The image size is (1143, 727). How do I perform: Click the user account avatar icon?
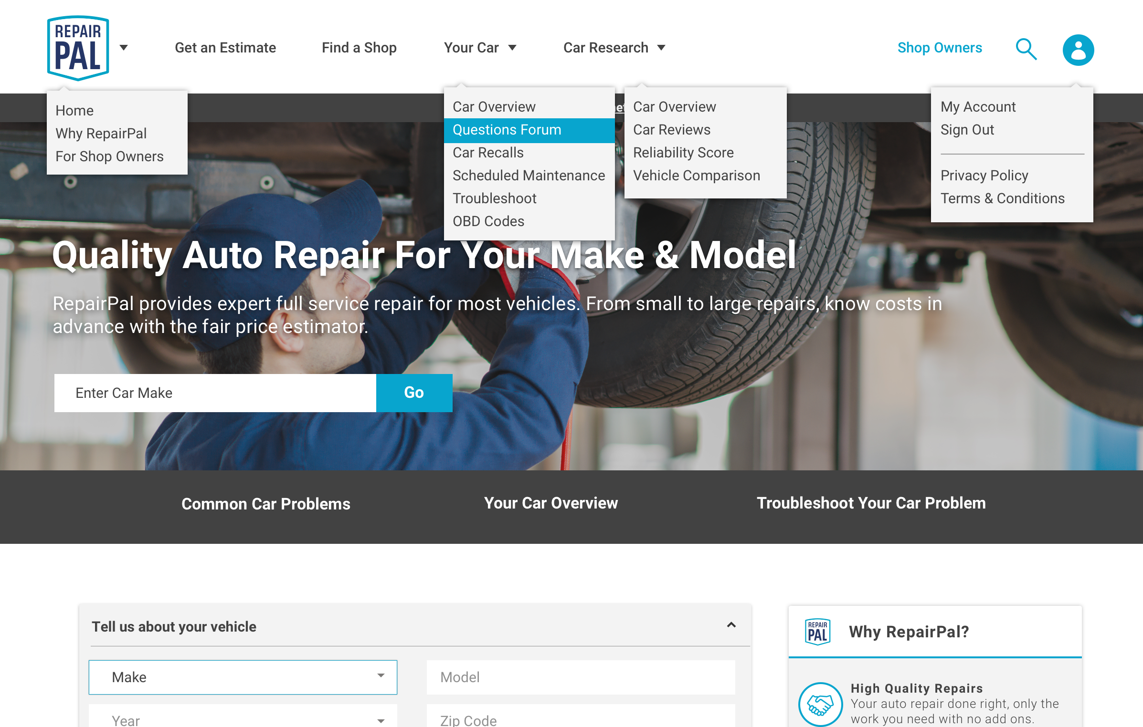point(1078,50)
